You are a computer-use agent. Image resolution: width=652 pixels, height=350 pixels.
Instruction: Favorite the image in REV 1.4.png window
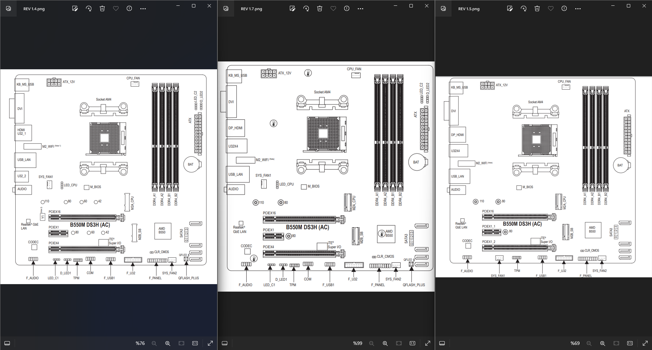point(116,8)
